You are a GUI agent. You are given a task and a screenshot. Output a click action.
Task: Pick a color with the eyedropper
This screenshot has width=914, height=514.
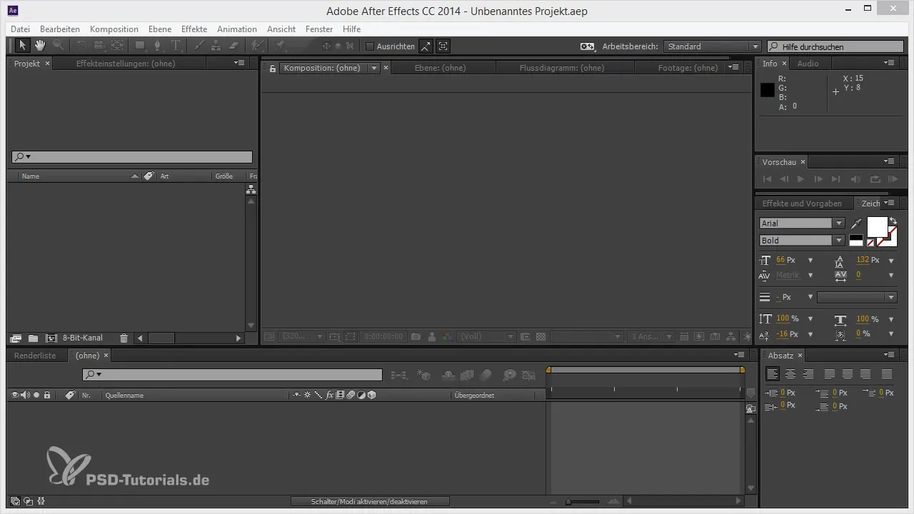857,223
